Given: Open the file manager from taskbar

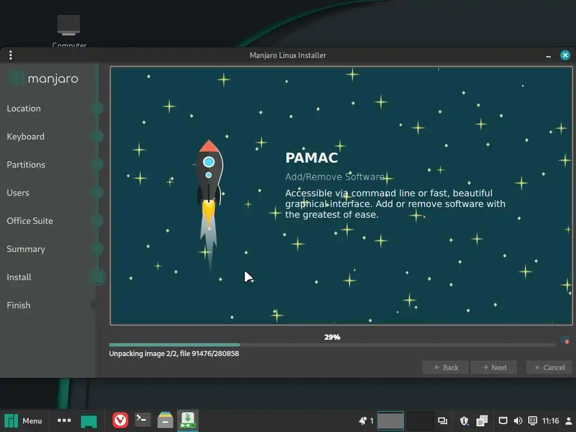Looking at the screenshot, I should (x=165, y=420).
